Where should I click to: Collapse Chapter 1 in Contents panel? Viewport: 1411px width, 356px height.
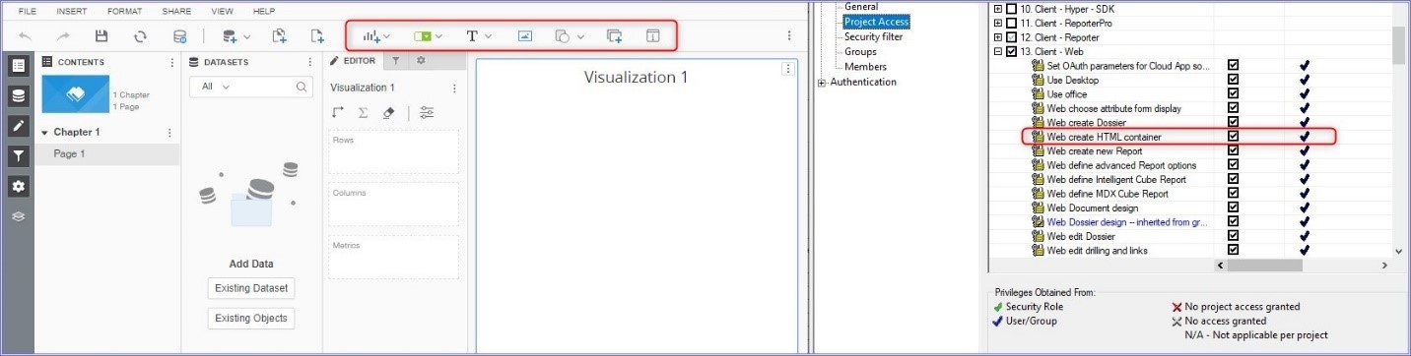tap(44, 133)
